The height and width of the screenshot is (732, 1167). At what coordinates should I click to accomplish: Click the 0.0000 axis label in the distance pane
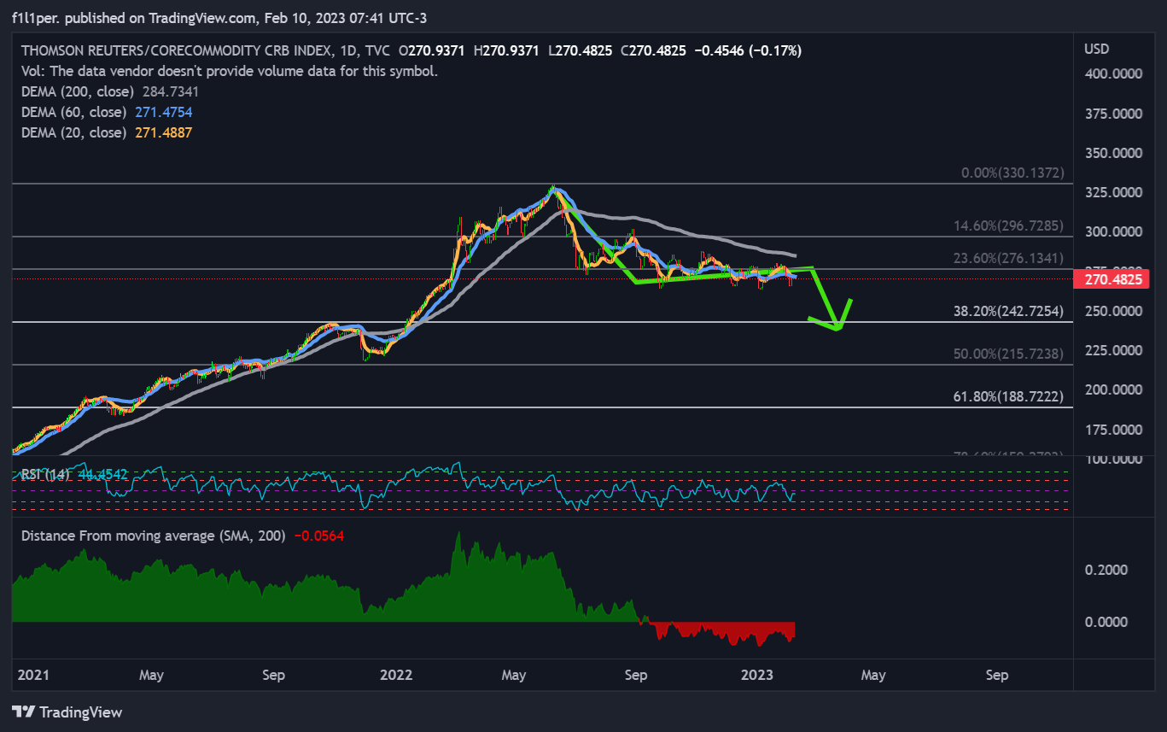click(1106, 622)
